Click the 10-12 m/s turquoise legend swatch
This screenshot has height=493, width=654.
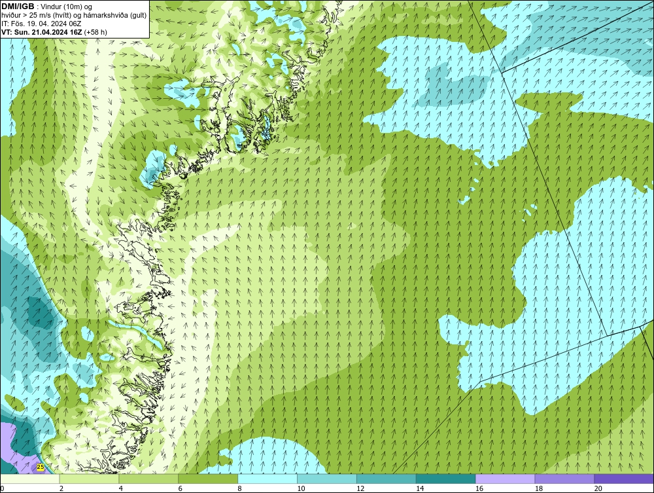click(326, 479)
